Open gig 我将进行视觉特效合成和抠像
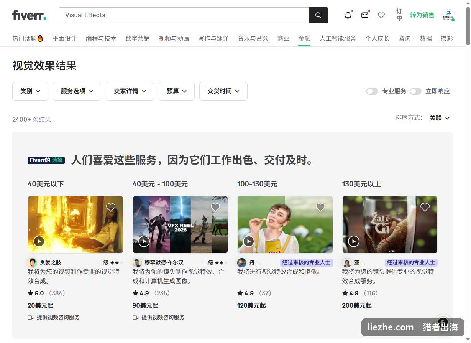471x343 pixels. (279, 272)
